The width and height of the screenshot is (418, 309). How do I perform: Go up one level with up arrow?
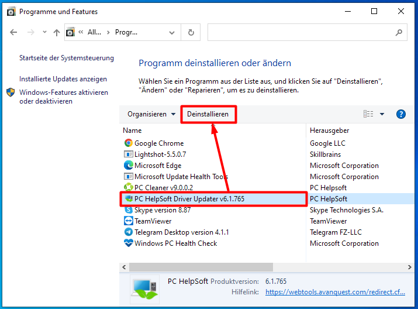[57, 33]
